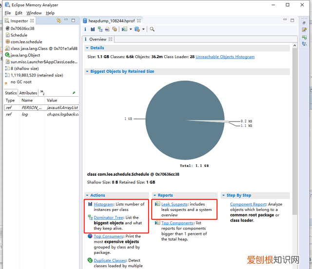This screenshot has width=312, height=269.
Task: Collapse the Step By Step section
Action: coord(223,195)
